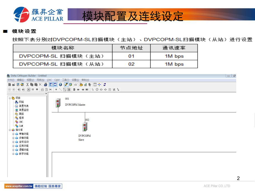Click the Pause icon in second toolbar
255x191 pixels.
33,89
